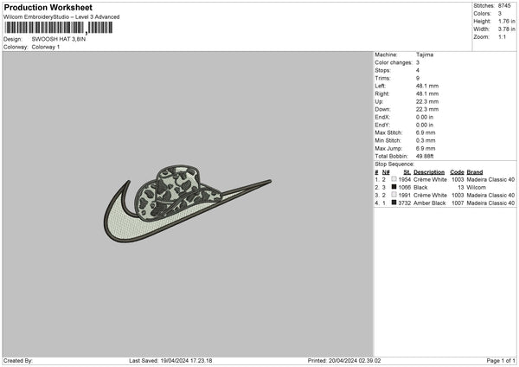The image size is (519, 367).
Task: Select Left value 48.1 mm
Action: pos(427,86)
